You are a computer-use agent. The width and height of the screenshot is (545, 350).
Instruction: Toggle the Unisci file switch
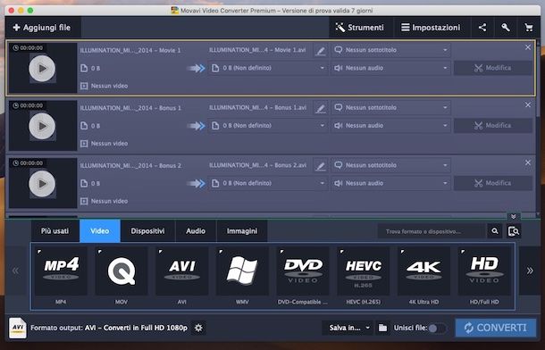[437, 329]
